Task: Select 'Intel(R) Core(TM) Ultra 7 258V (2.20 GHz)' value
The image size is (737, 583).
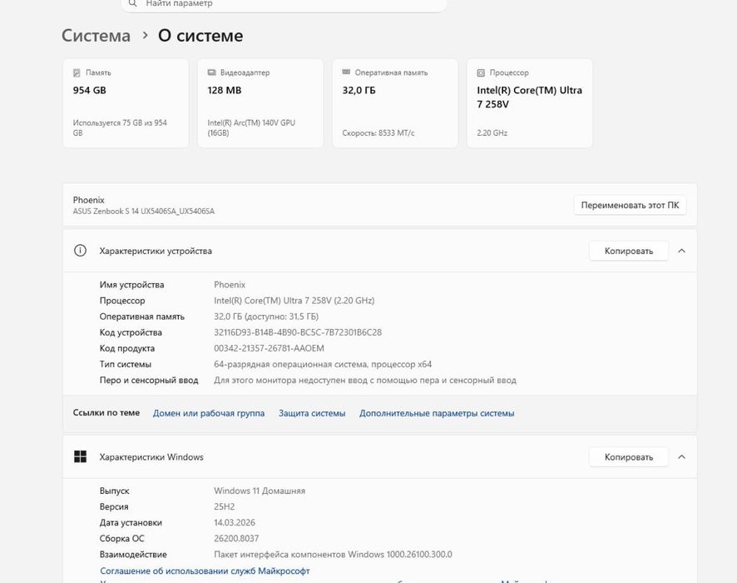Action: 294,301
